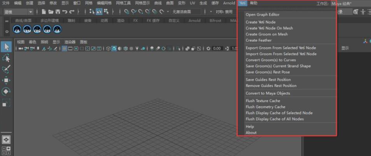Choose Create Yeti Node On Mesh
The image size is (371, 156).
tap(269, 28)
